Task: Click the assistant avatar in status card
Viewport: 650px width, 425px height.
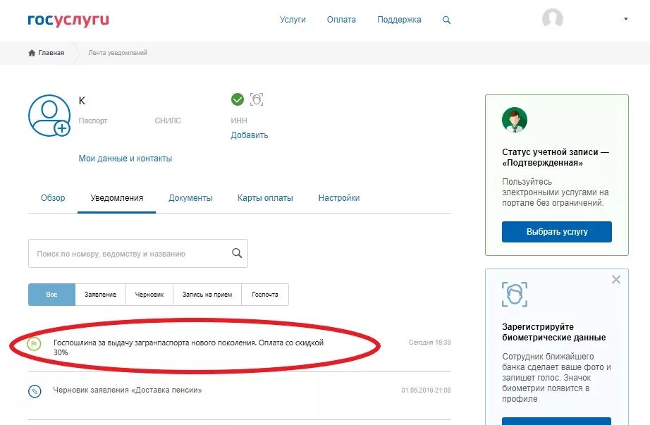Action: (515, 120)
